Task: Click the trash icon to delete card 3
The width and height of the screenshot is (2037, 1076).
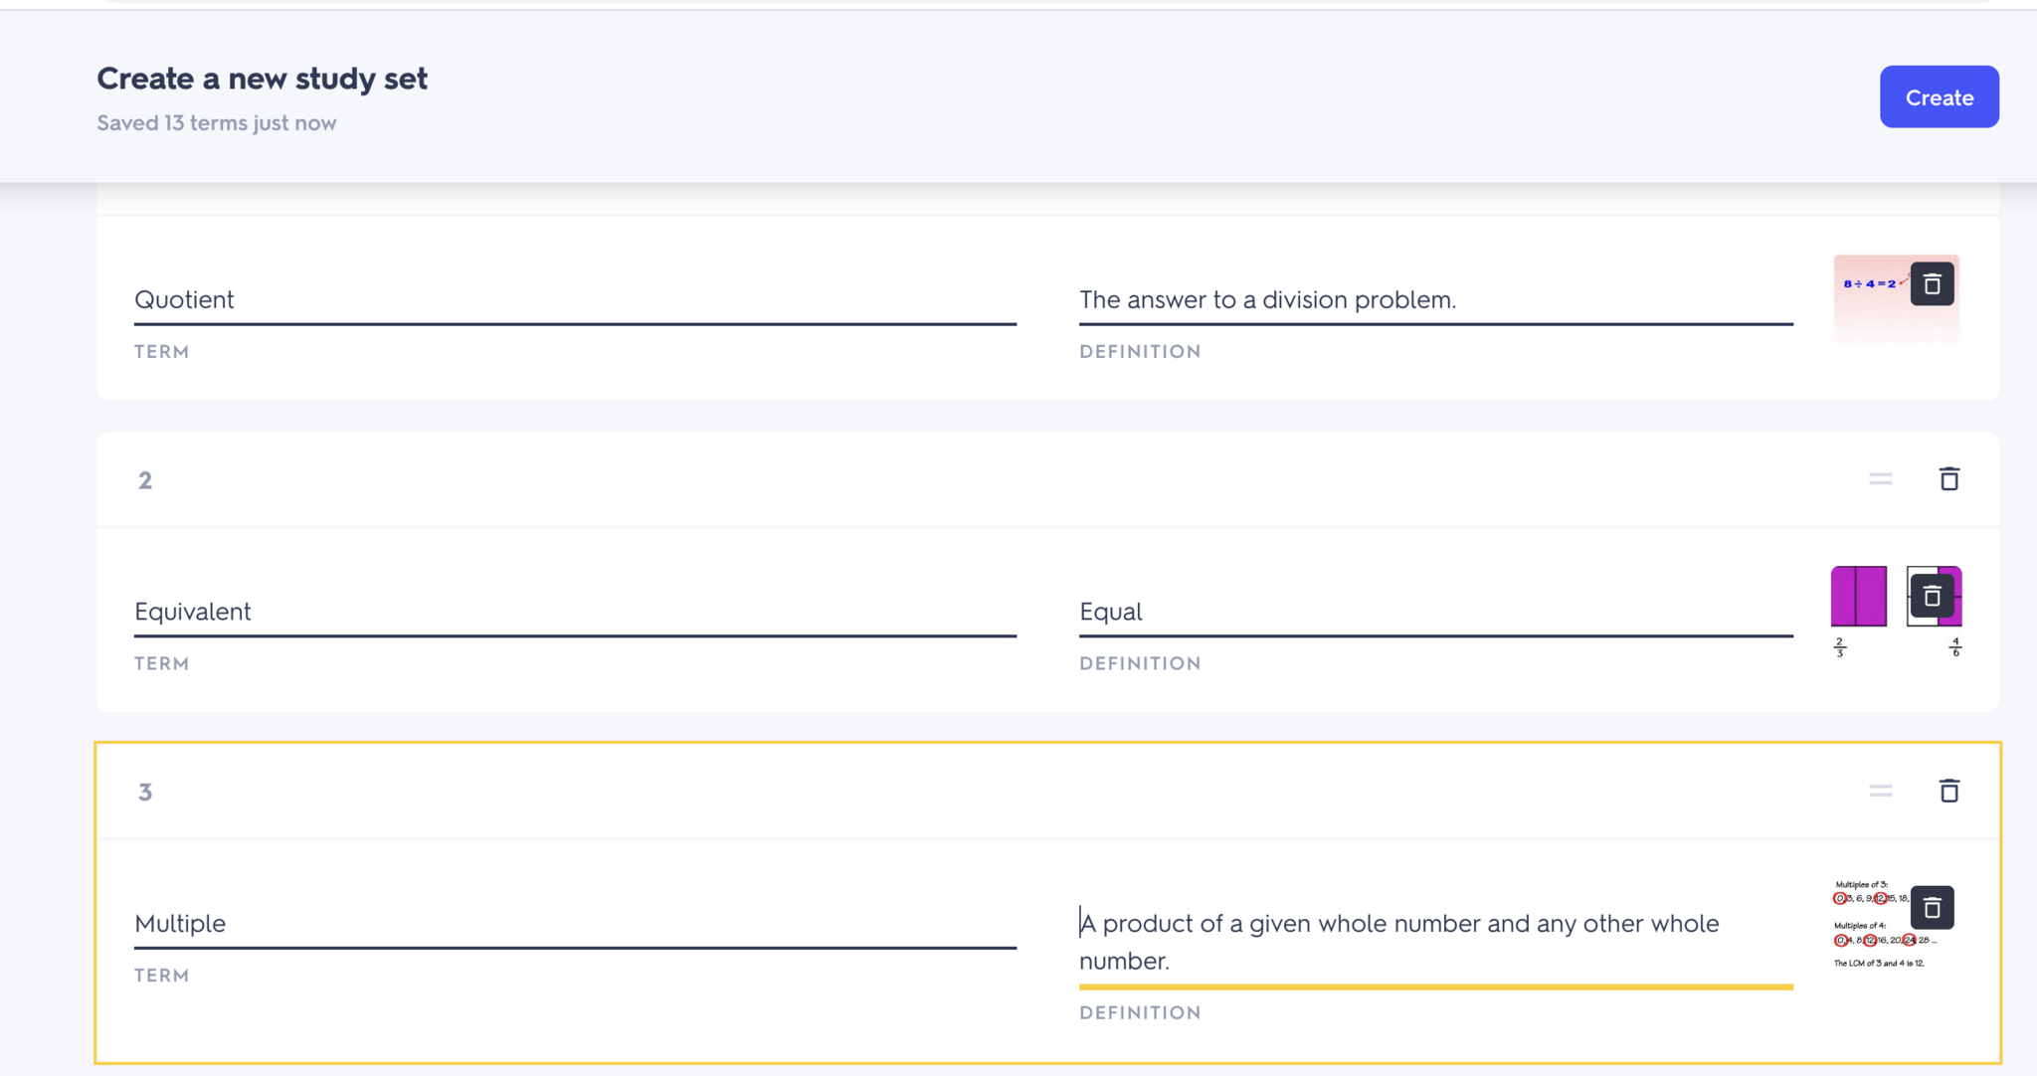Action: point(1948,792)
